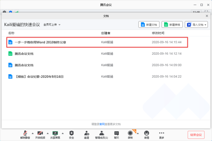Click the 结束会议 button
Image resolution: width=212 pixels, height=141 pixels.
196,135
